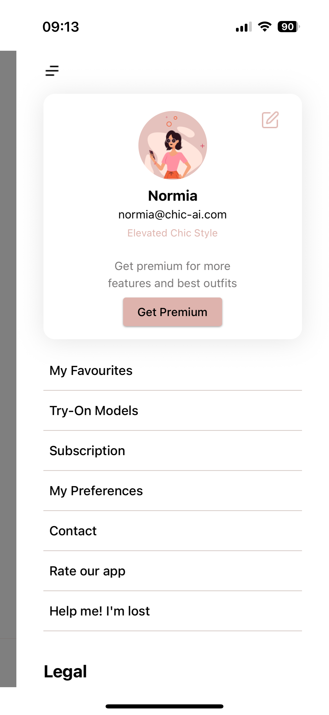The height and width of the screenshot is (715, 329).
Task: Open the hamburger menu icon
Action: pyautogui.click(x=52, y=71)
